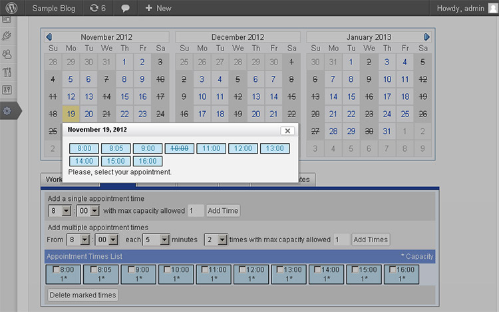Viewport: 499px width, 312px height.
Task: Select highlighted November 19 date
Action: [71, 114]
